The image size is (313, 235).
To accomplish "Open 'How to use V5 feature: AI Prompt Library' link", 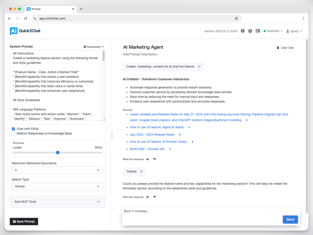I will point(158,142).
